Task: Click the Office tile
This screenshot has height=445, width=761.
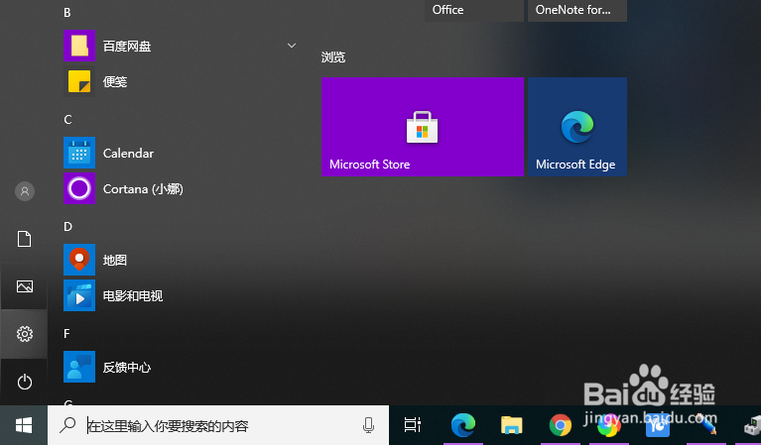Action: [x=474, y=10]
